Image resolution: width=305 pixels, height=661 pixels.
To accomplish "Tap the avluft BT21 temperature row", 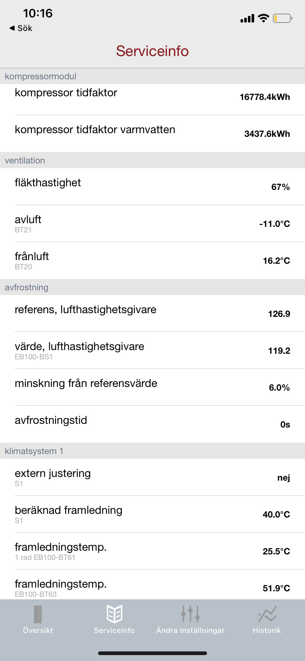I will point(152,224).
